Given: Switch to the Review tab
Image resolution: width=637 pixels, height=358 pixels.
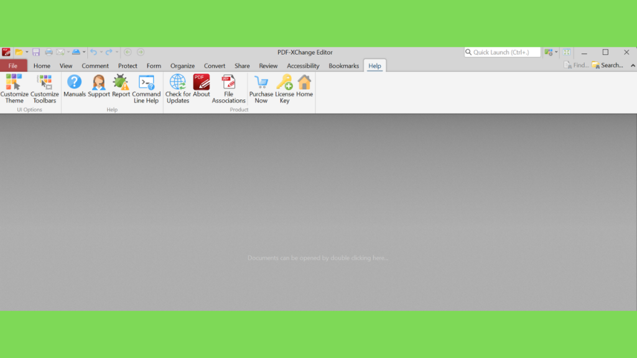Looking at the screenshot, I should [268, 66].
